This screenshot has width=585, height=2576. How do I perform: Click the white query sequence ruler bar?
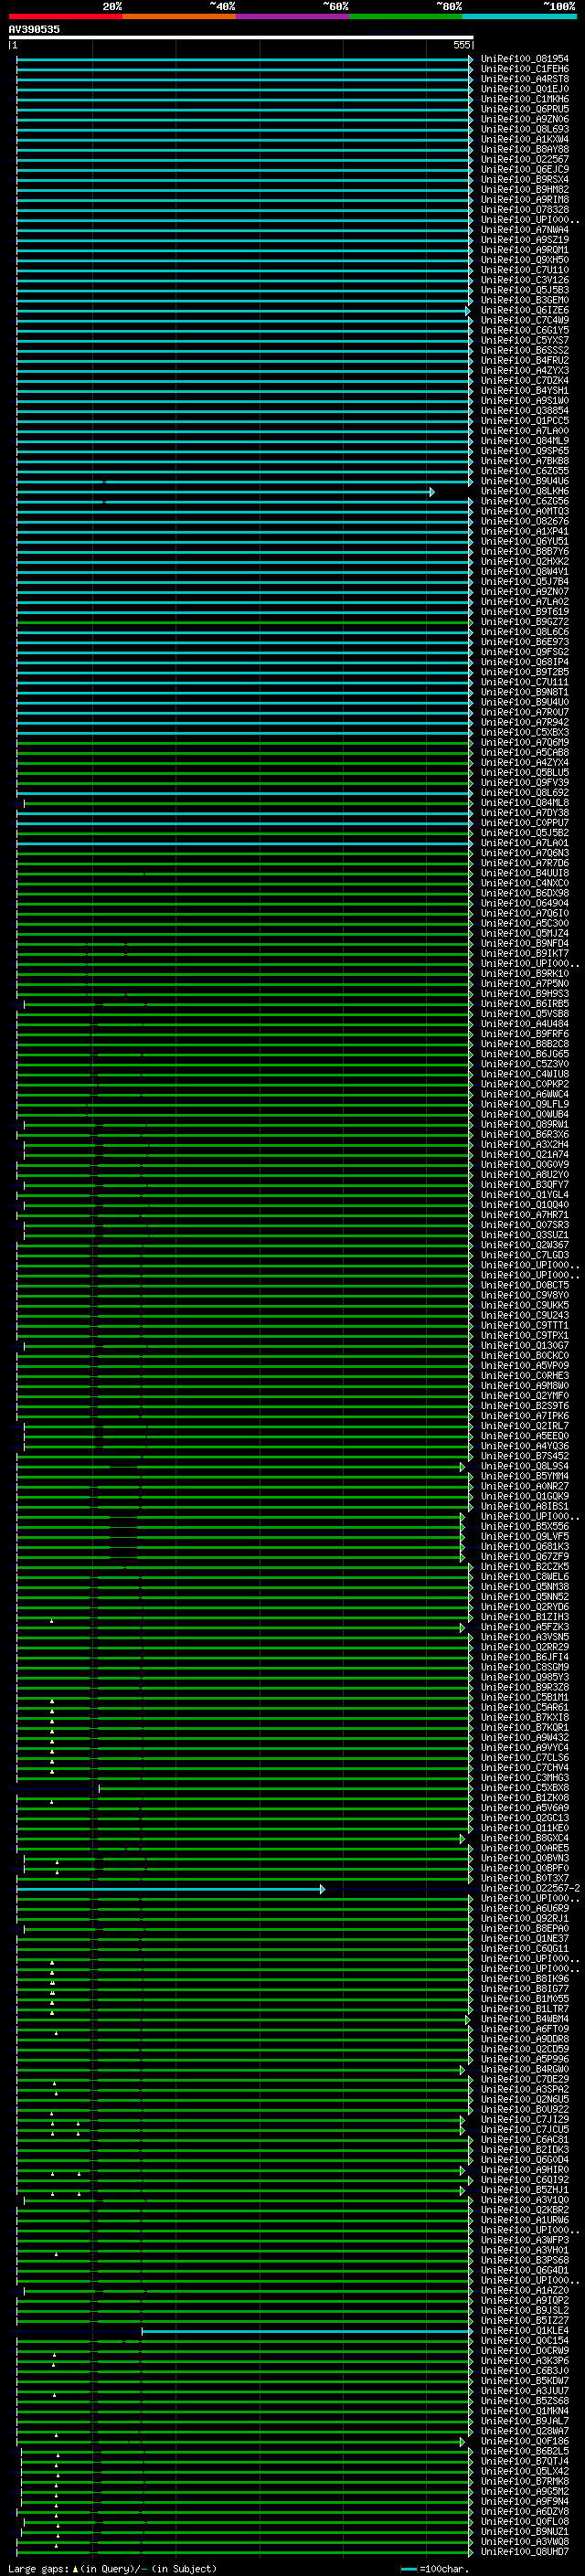click(x=241, y=38)
